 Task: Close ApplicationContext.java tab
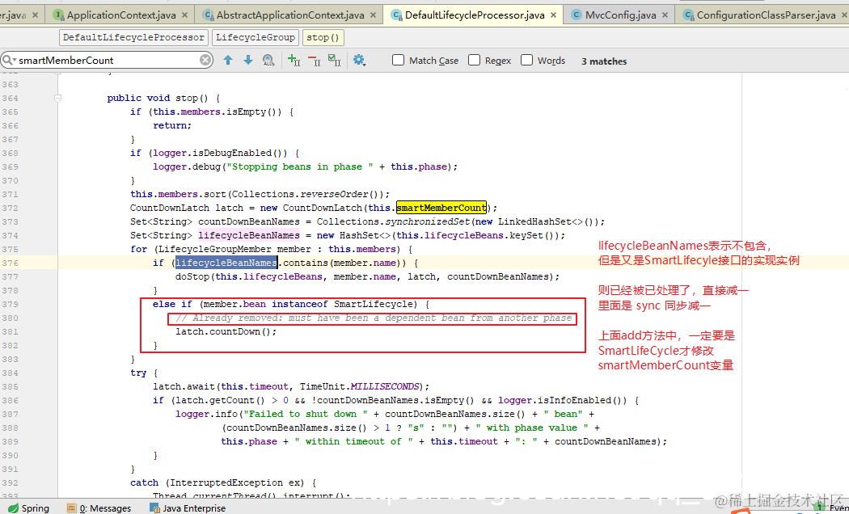185,15
